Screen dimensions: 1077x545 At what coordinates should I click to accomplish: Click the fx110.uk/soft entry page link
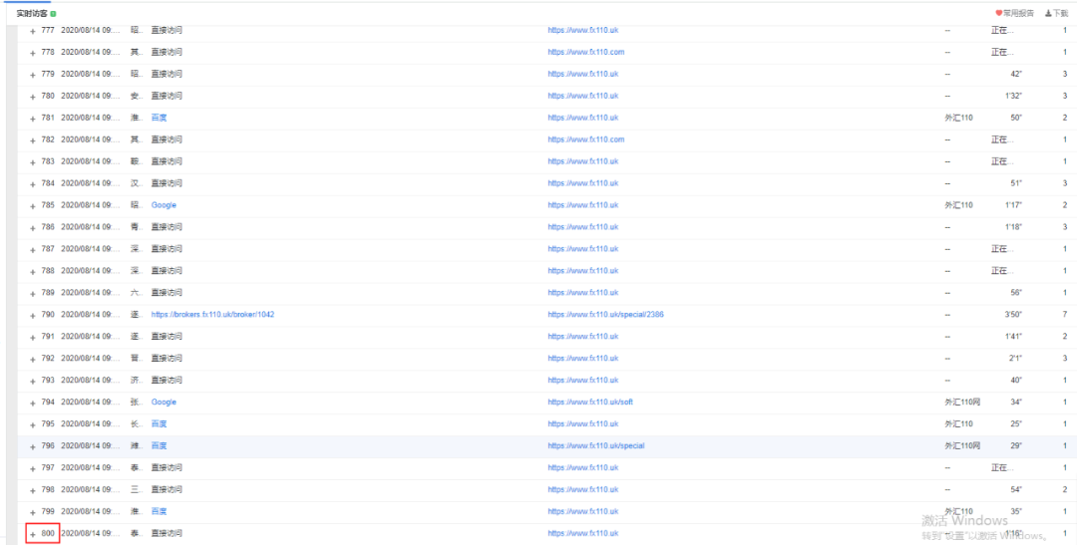[590, 403]
